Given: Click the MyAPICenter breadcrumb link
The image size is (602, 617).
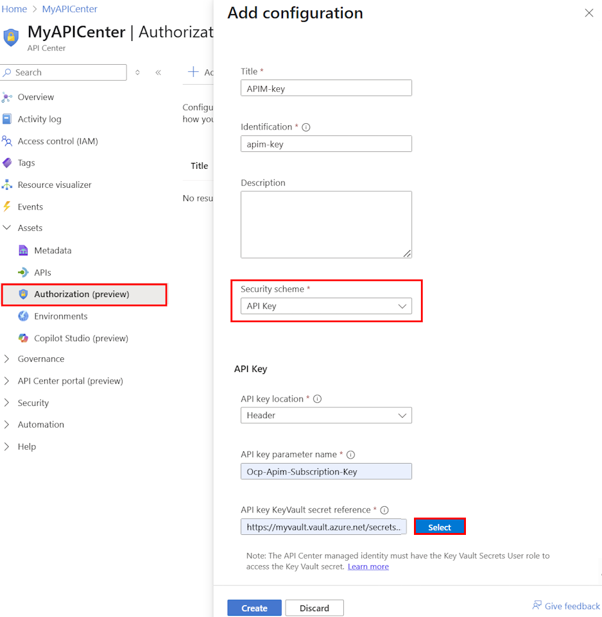Looking at the screenshot, I should tap(71, 8).
